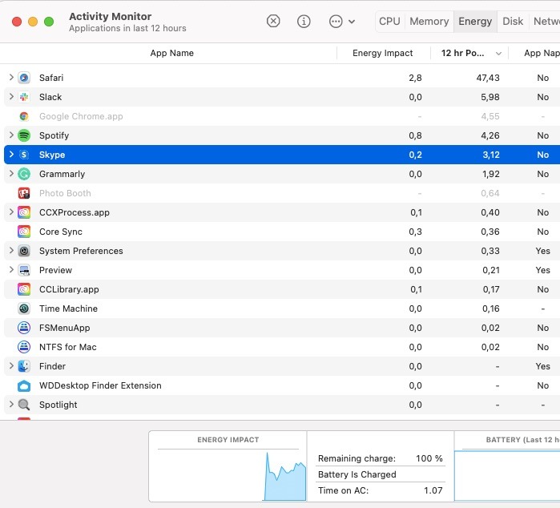Click the Finder face icon

pos(24,366)
